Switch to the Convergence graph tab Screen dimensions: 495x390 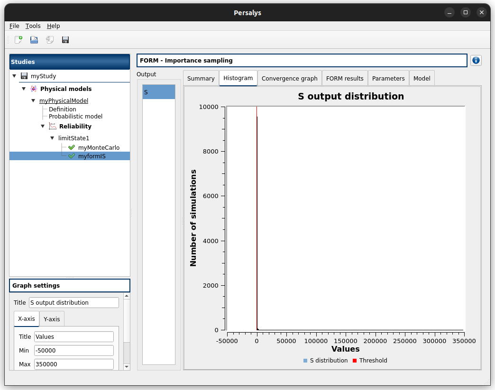point(289,78)
